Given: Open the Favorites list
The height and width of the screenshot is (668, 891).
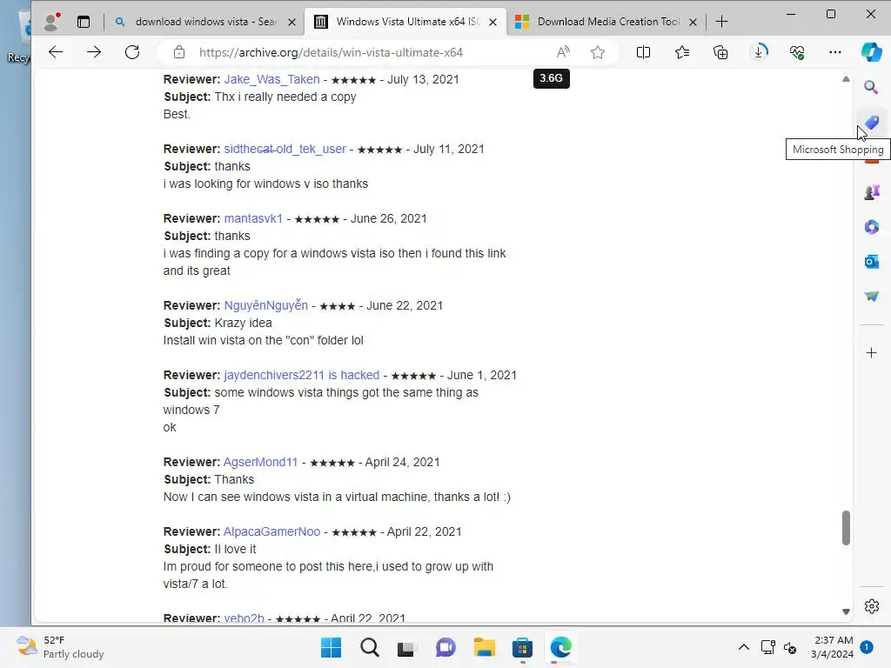Looking at the screenshot, I should pos(682,52).
